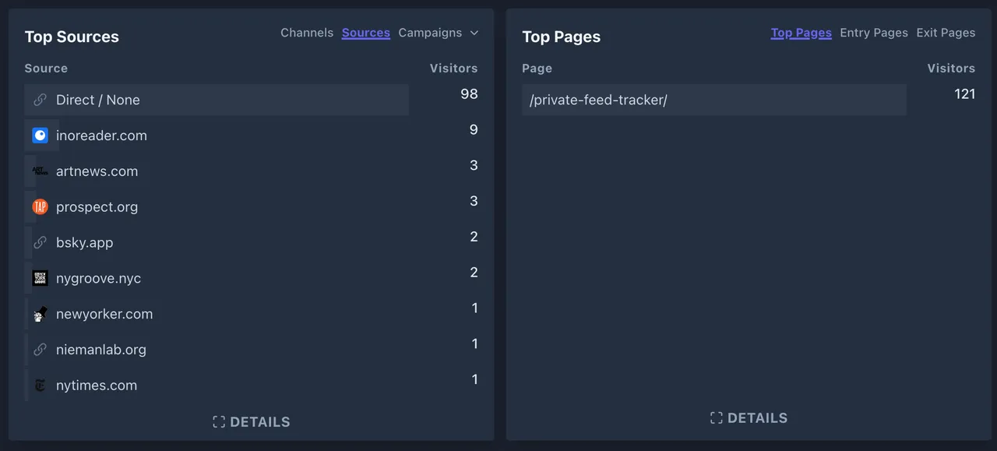Screen dimensions: 997x451
Task: Open DETAILS in the Top Pages panel
Action: pyautogui.click(x=749, y=418)
